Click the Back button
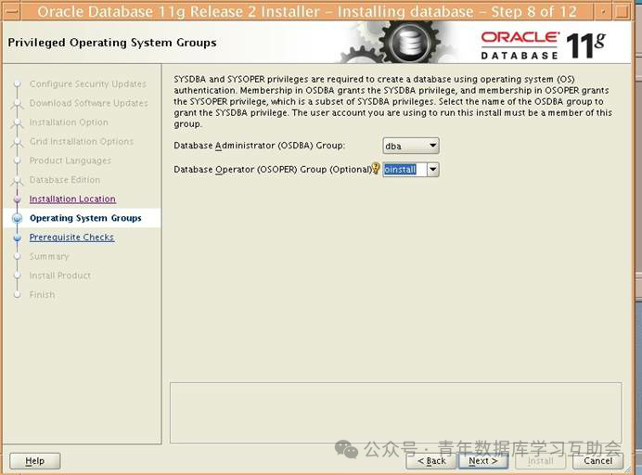This screenshot has height=475, width=642. click(x=431, y=461)
